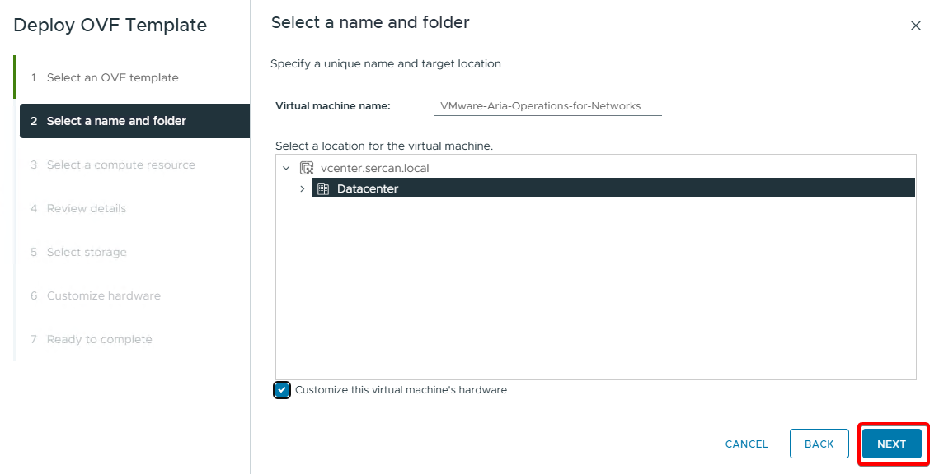
Task: Click the Customize this virtual machine's hardware label
Action: pos(401,390)
